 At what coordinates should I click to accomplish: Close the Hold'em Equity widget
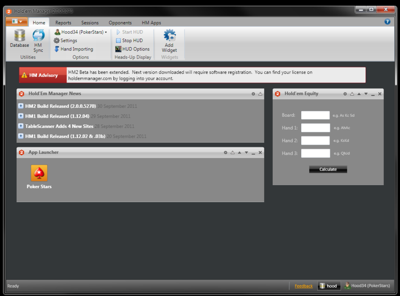[380, 94]
